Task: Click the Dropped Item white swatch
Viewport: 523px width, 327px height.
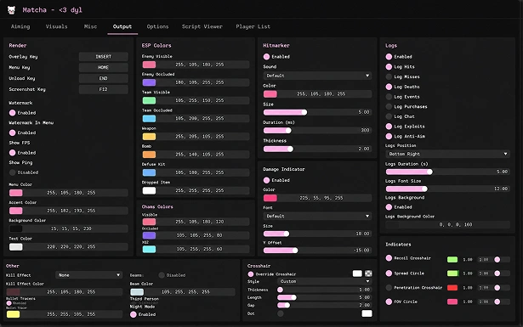Action: pos(149,190)
